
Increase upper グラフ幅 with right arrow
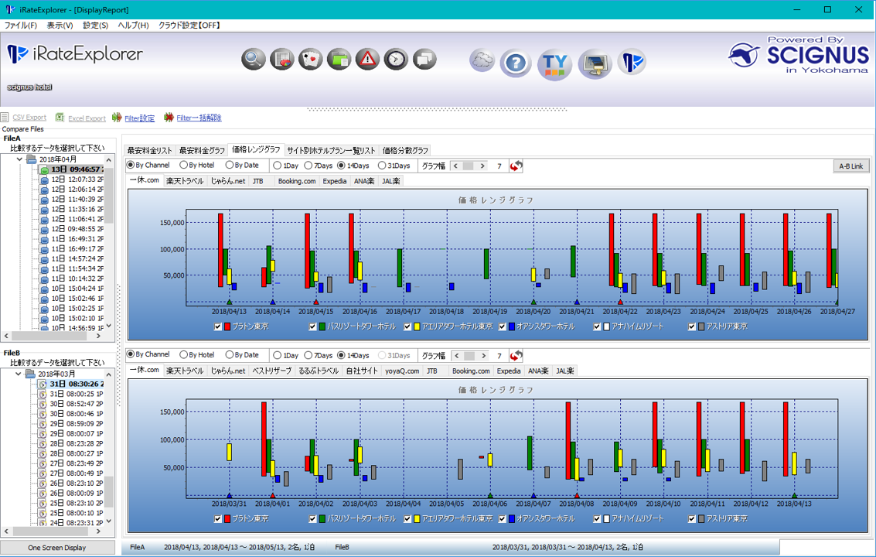[483, 166]
